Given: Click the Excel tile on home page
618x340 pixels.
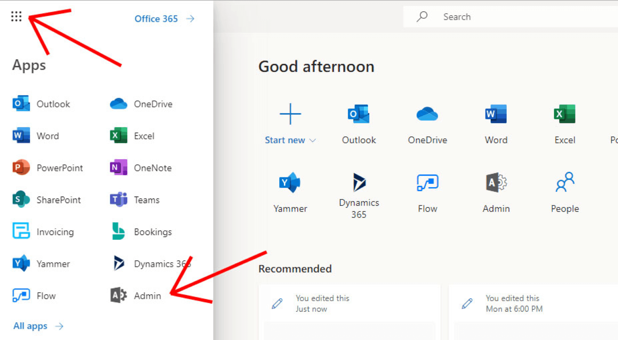Looking at the screenshot, I should pyautogui.click(x=565, y=124).
